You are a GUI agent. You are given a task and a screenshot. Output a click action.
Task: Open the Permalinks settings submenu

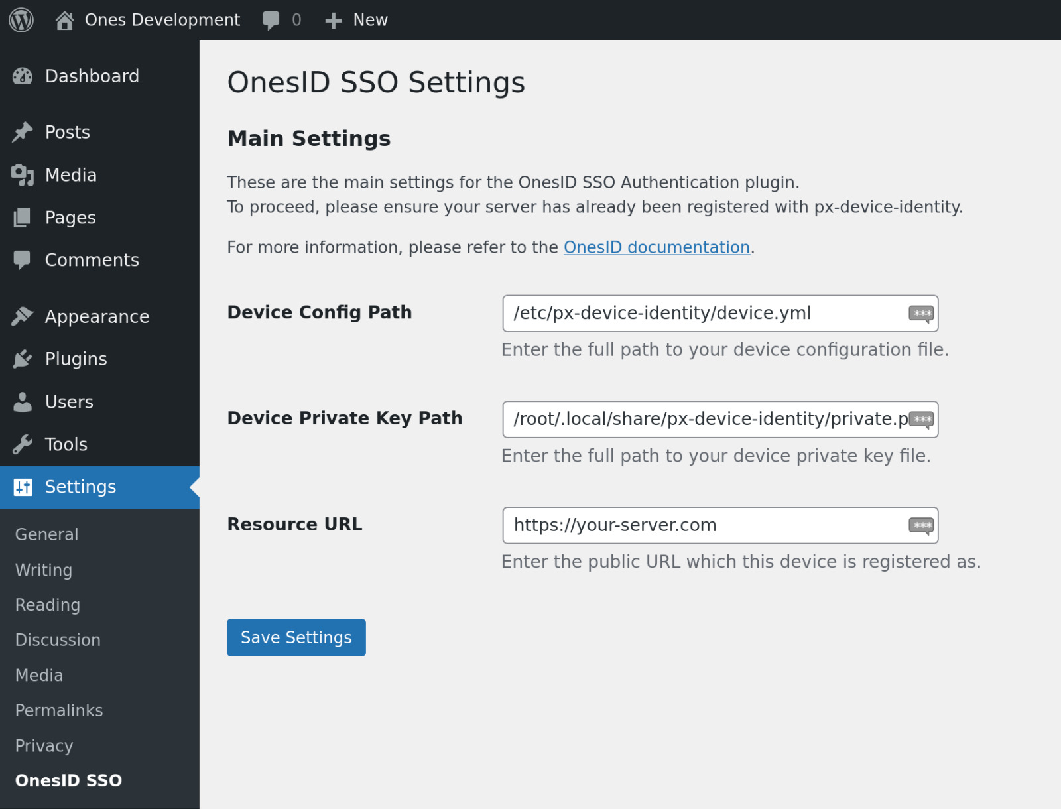pos(59,710)
